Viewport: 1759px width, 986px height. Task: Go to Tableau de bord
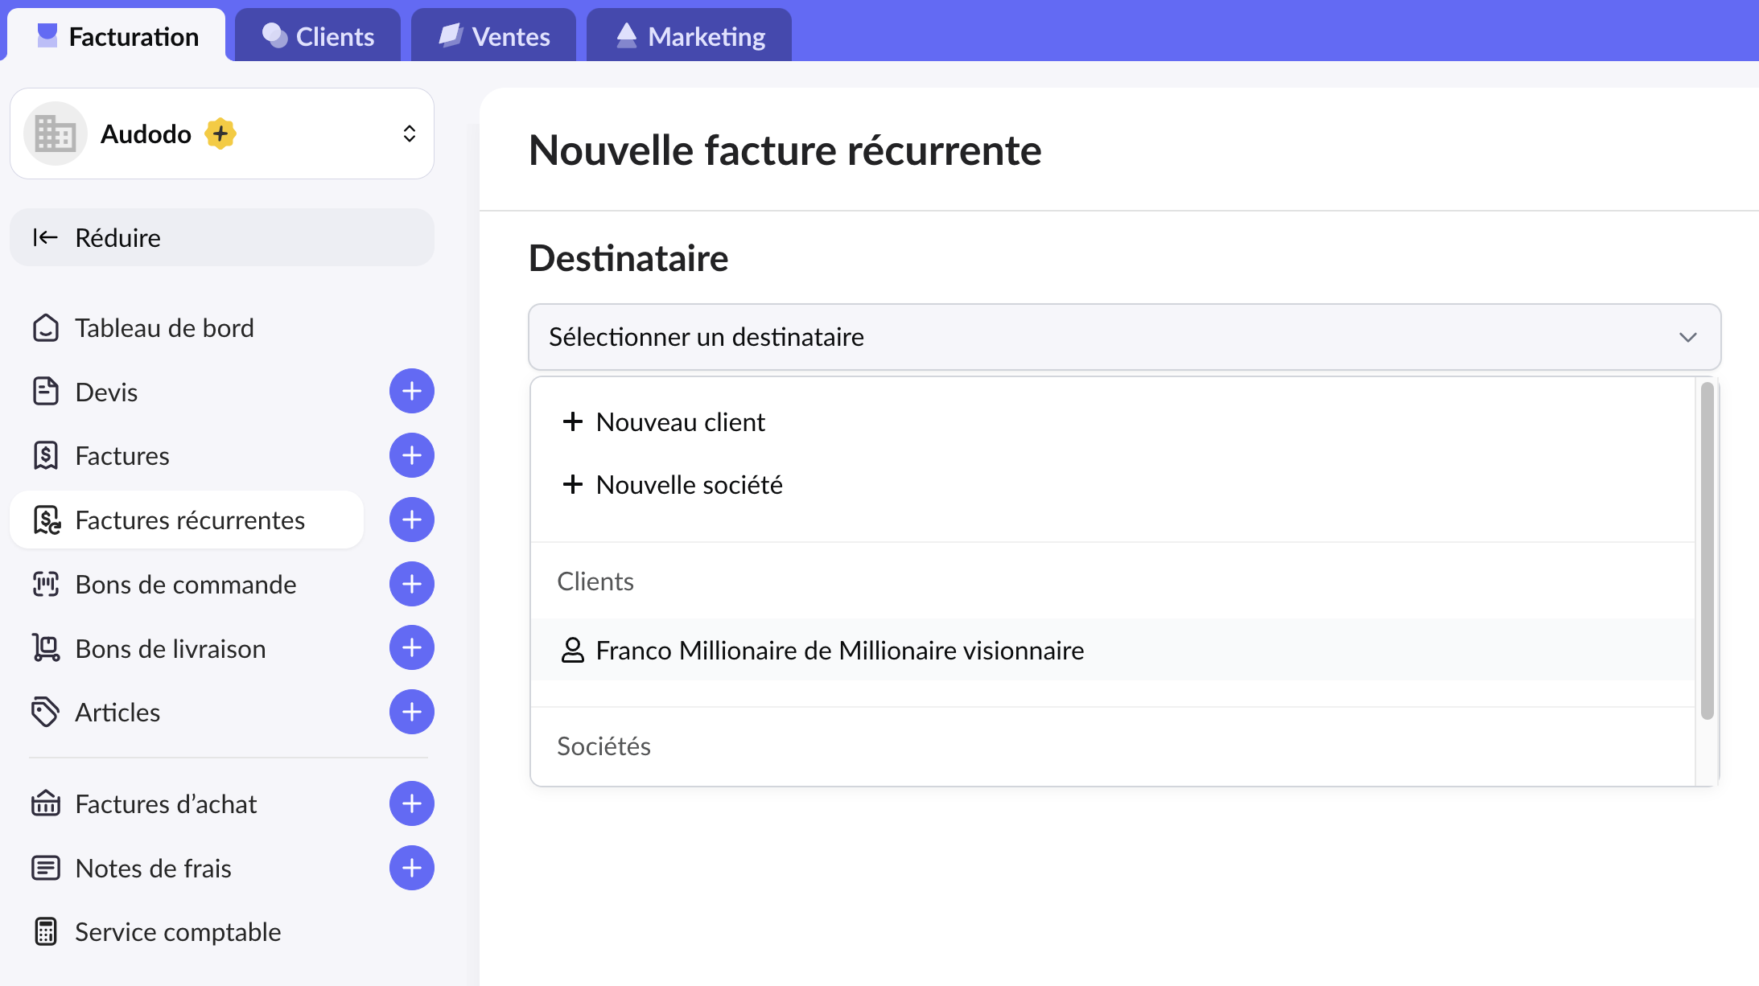(164, 328)
